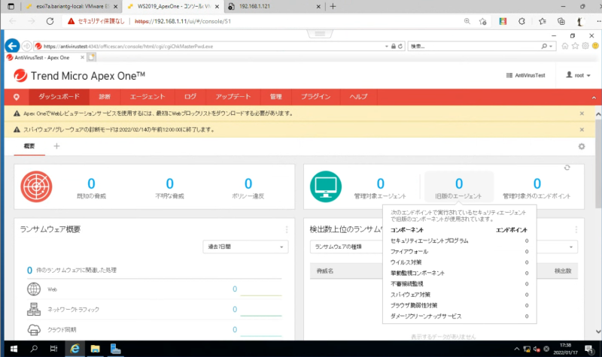The width and height of the screenshot is (602, 357).
Task: Click the not-secure warning icon in Edge
Action: [71, 21]
